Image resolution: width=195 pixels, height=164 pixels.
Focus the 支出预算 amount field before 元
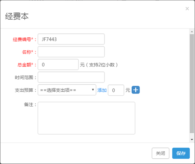coord(116,90)
